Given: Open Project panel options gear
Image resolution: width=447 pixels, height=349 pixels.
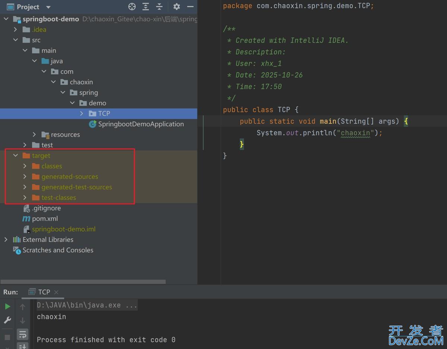Looking at the screenshot, I should coord(176,6).
